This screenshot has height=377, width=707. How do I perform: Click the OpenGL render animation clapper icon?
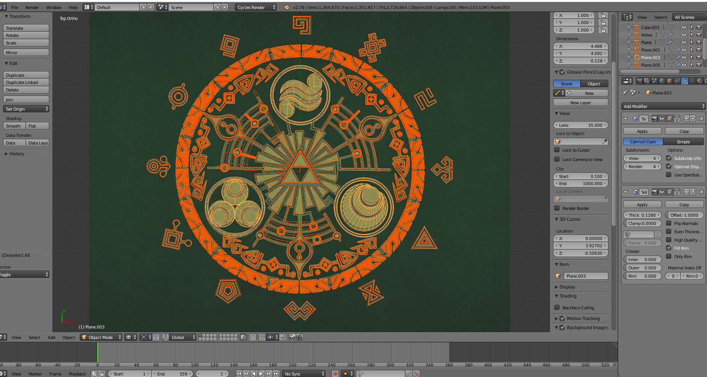[300, 337]
